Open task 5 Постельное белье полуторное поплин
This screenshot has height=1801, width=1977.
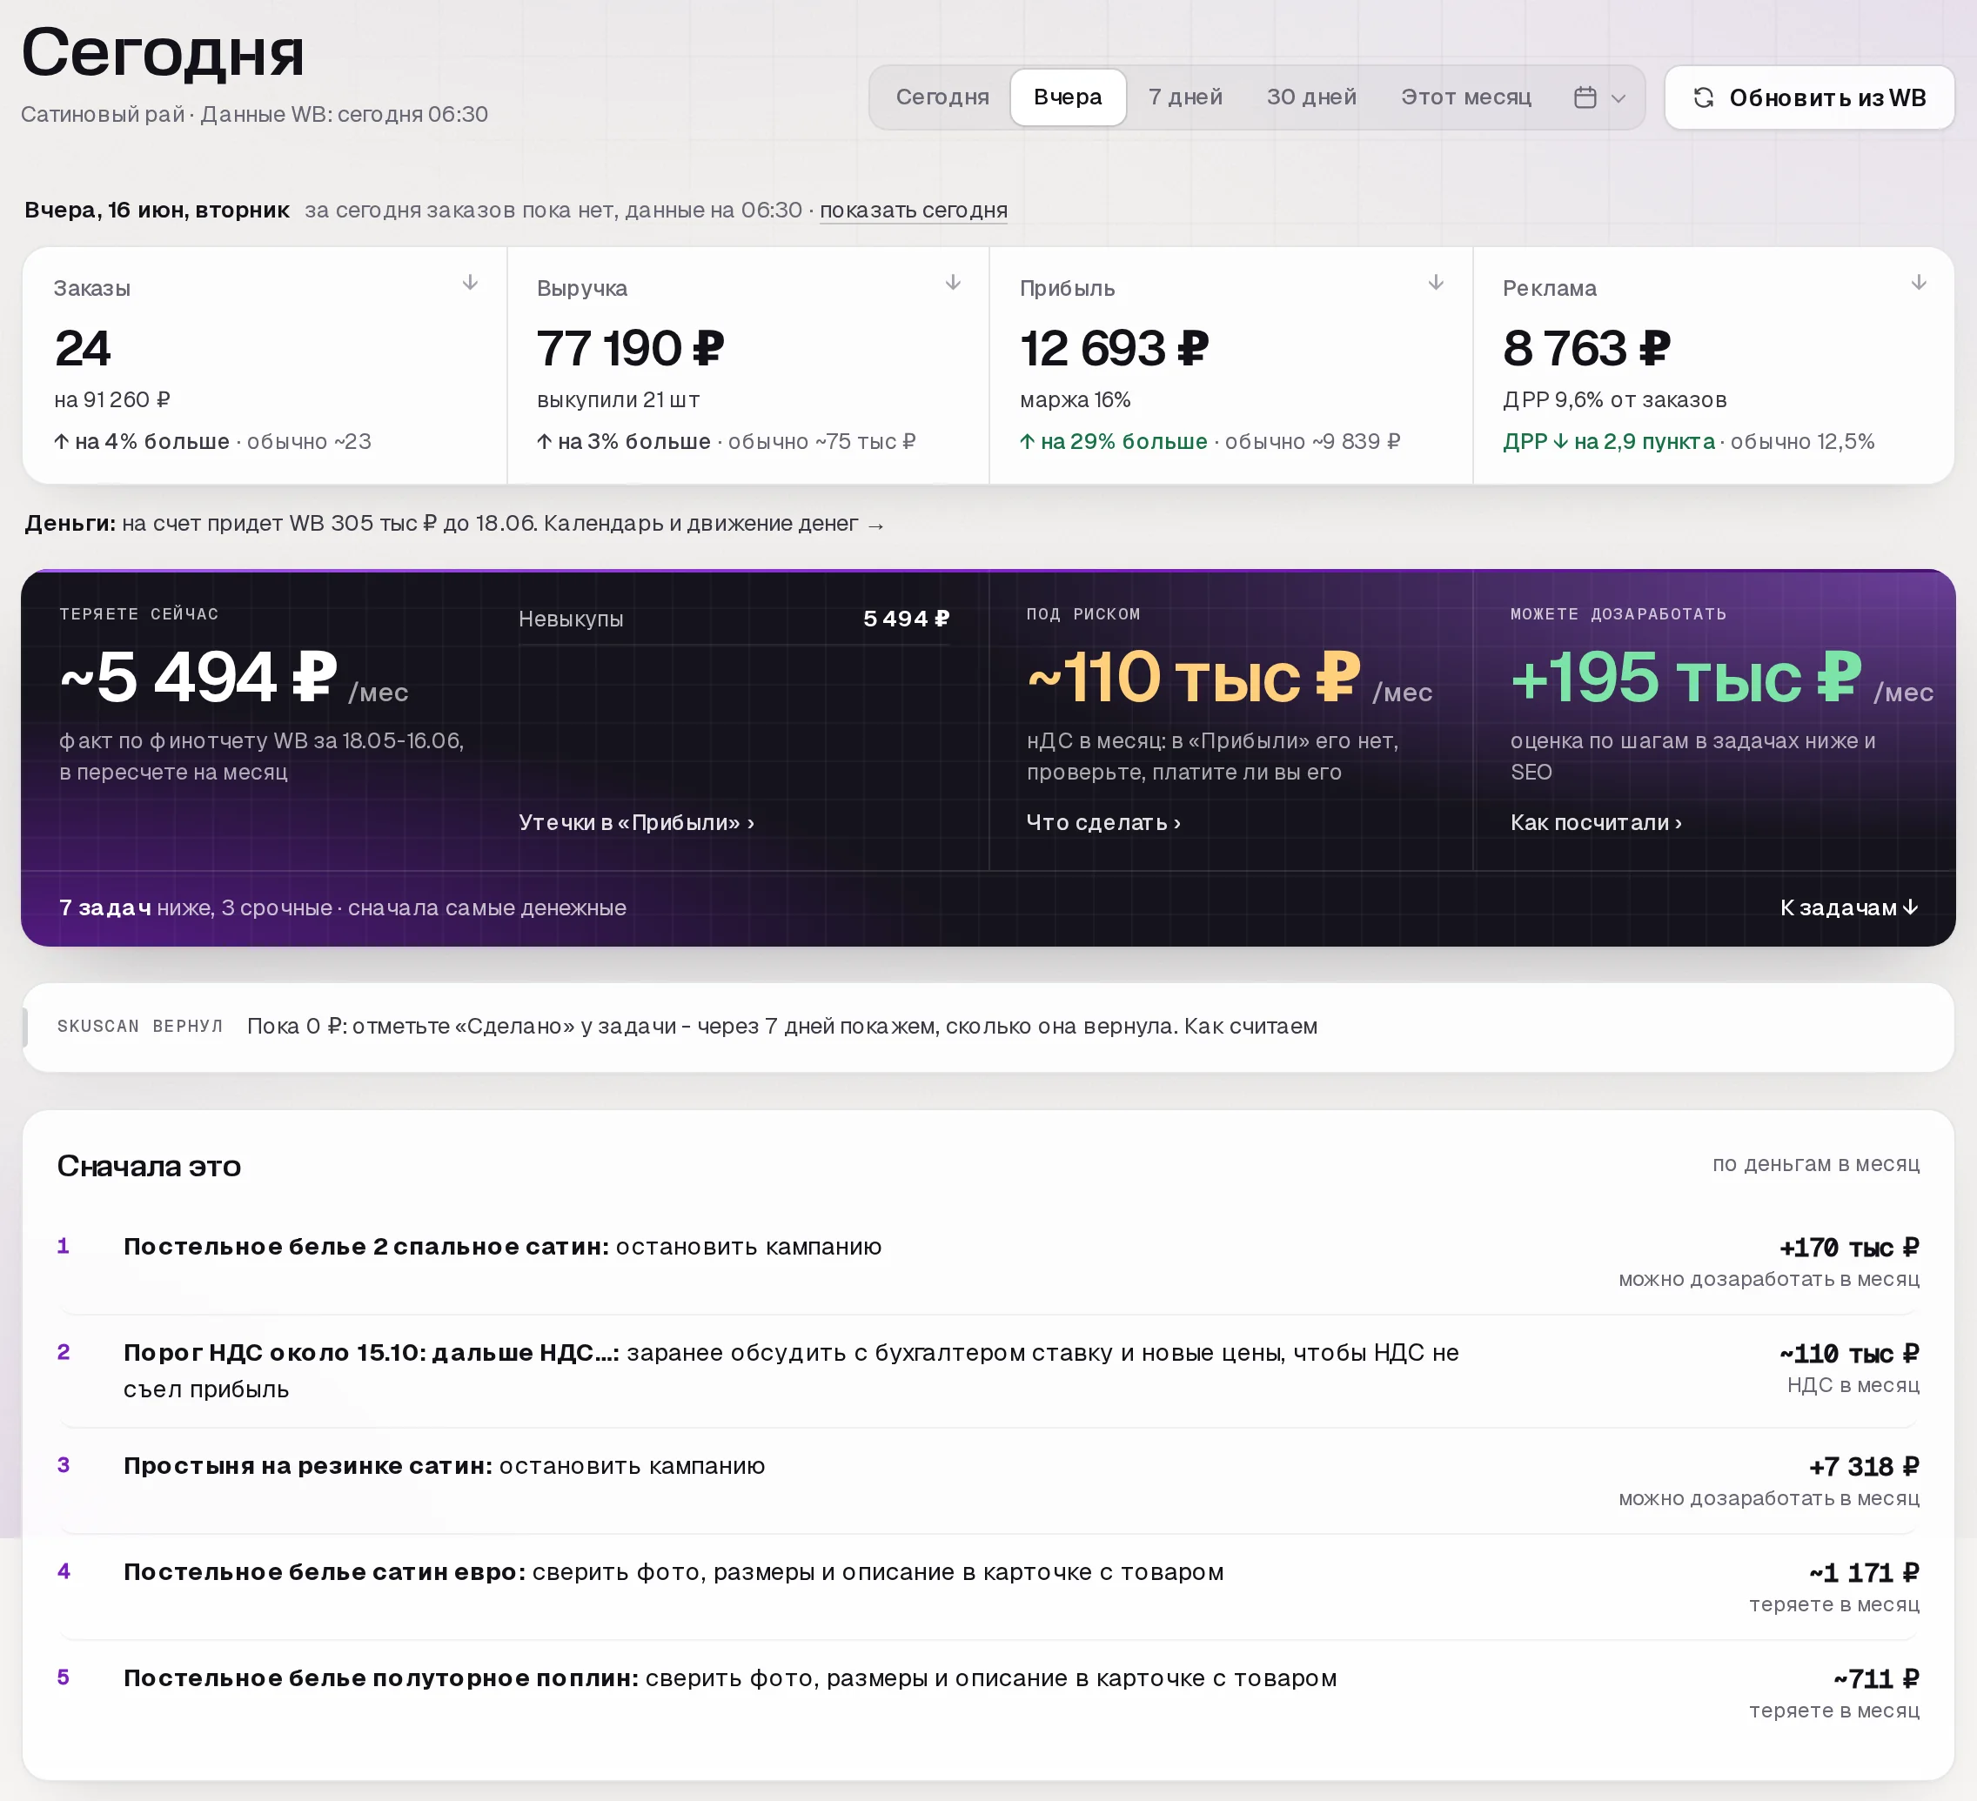tap(988, 1693)
